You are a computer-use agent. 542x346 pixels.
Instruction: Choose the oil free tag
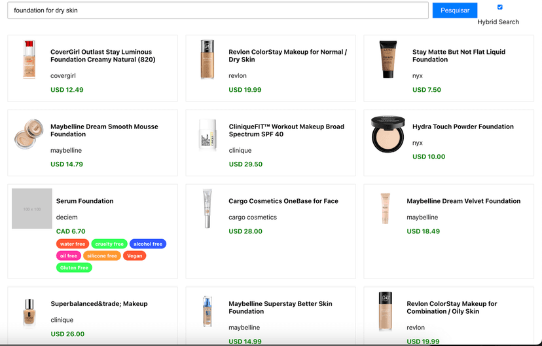68,256
